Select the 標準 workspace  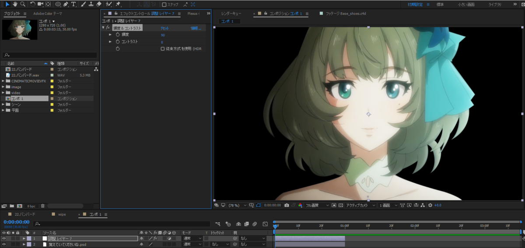[x=440, y=4]
